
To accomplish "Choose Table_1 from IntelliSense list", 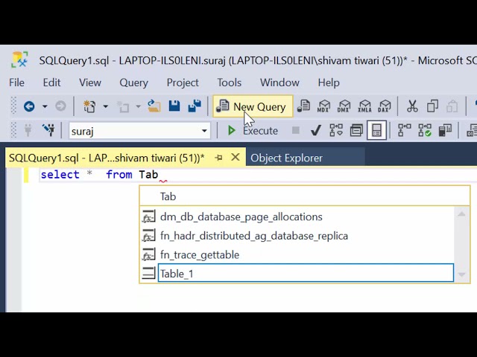I will 306,274.
